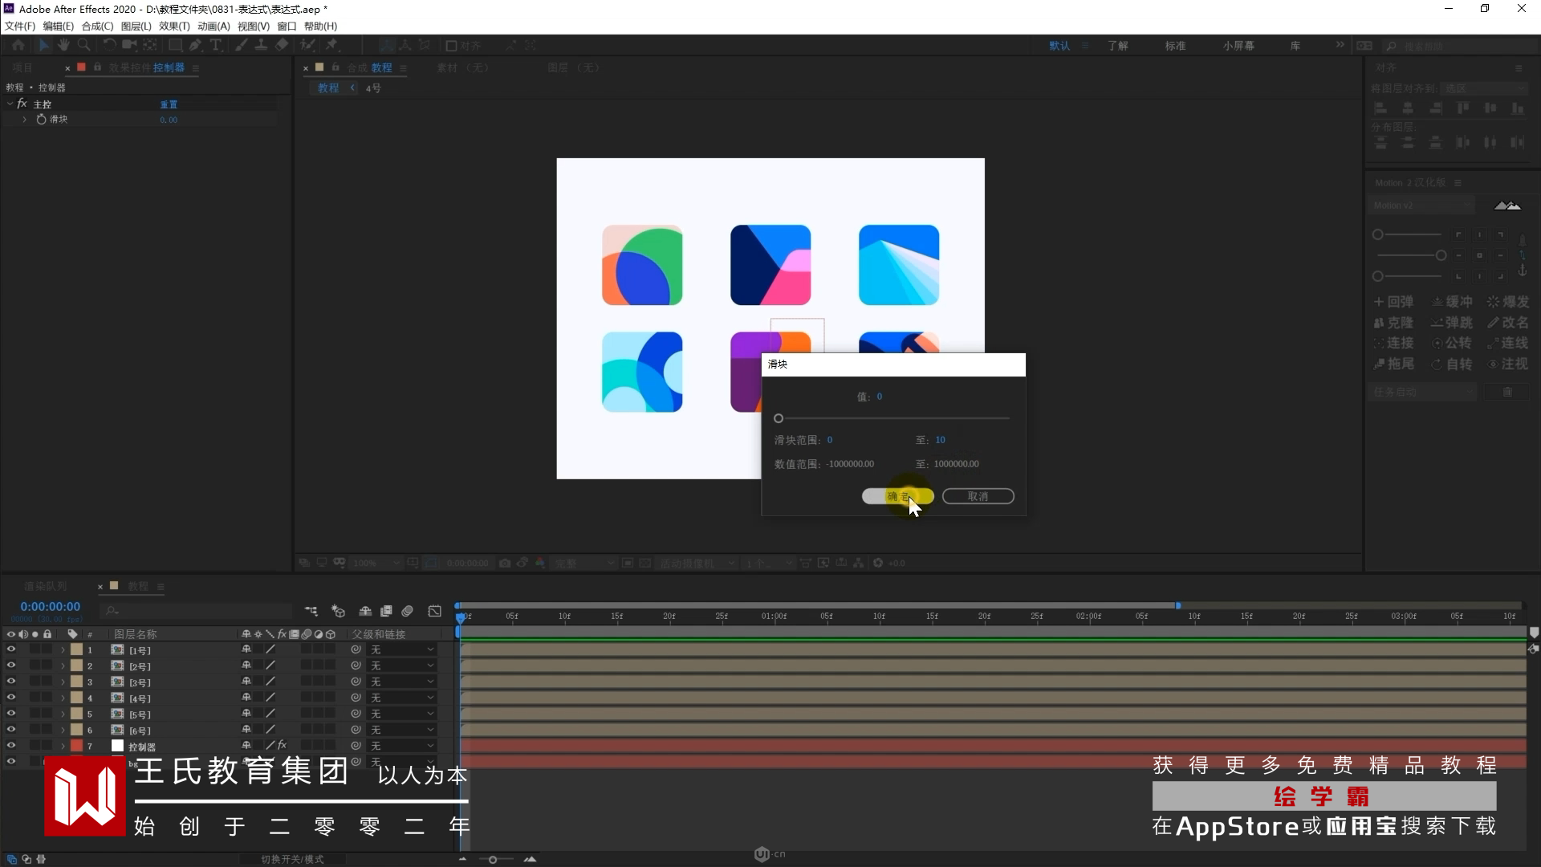Expand the 滑块 property in Effect Controls
Screen dimensions: 1541x867
(x=25, y=119)
